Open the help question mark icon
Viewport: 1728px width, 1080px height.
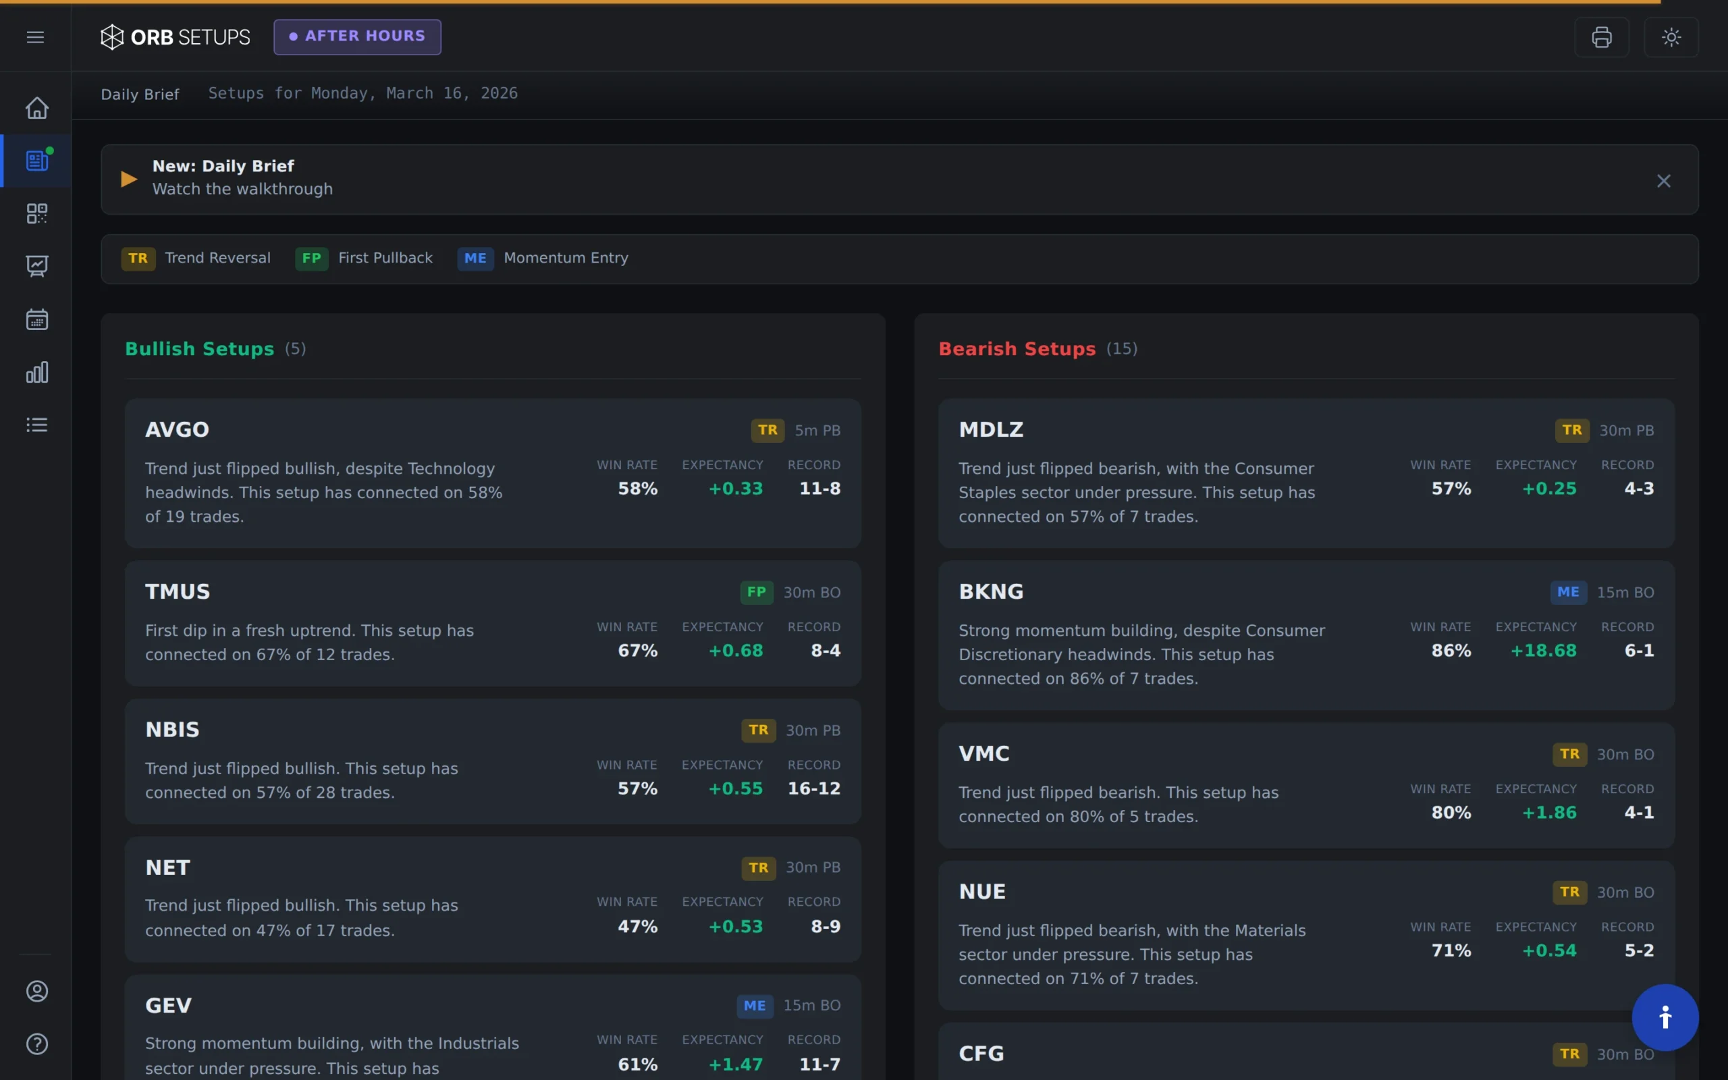point(36,1044)
